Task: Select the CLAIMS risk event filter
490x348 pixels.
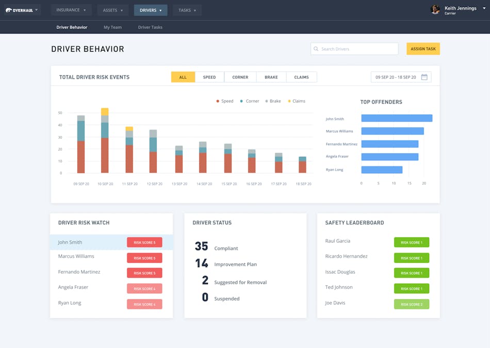Action: point(301,76)
